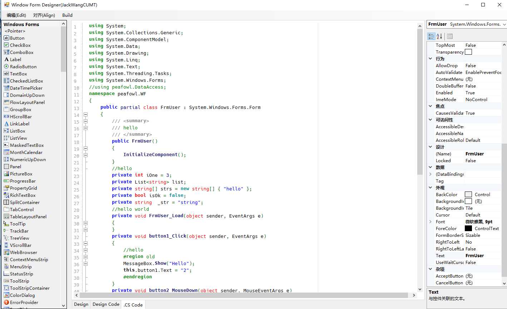Open Property Pages button in property grid
The height and width of the screenshot is (309, 507).
450,36
